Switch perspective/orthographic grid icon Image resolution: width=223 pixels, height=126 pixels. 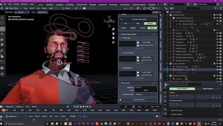113,42
